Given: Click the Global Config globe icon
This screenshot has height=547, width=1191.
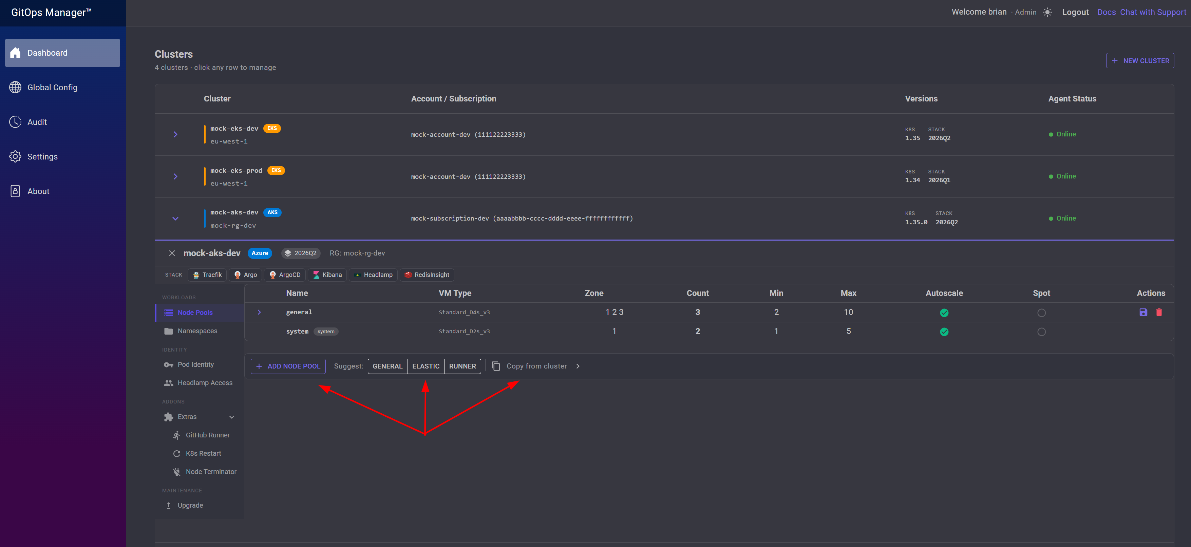Looking at the screenshot, I should click(15, 88).
